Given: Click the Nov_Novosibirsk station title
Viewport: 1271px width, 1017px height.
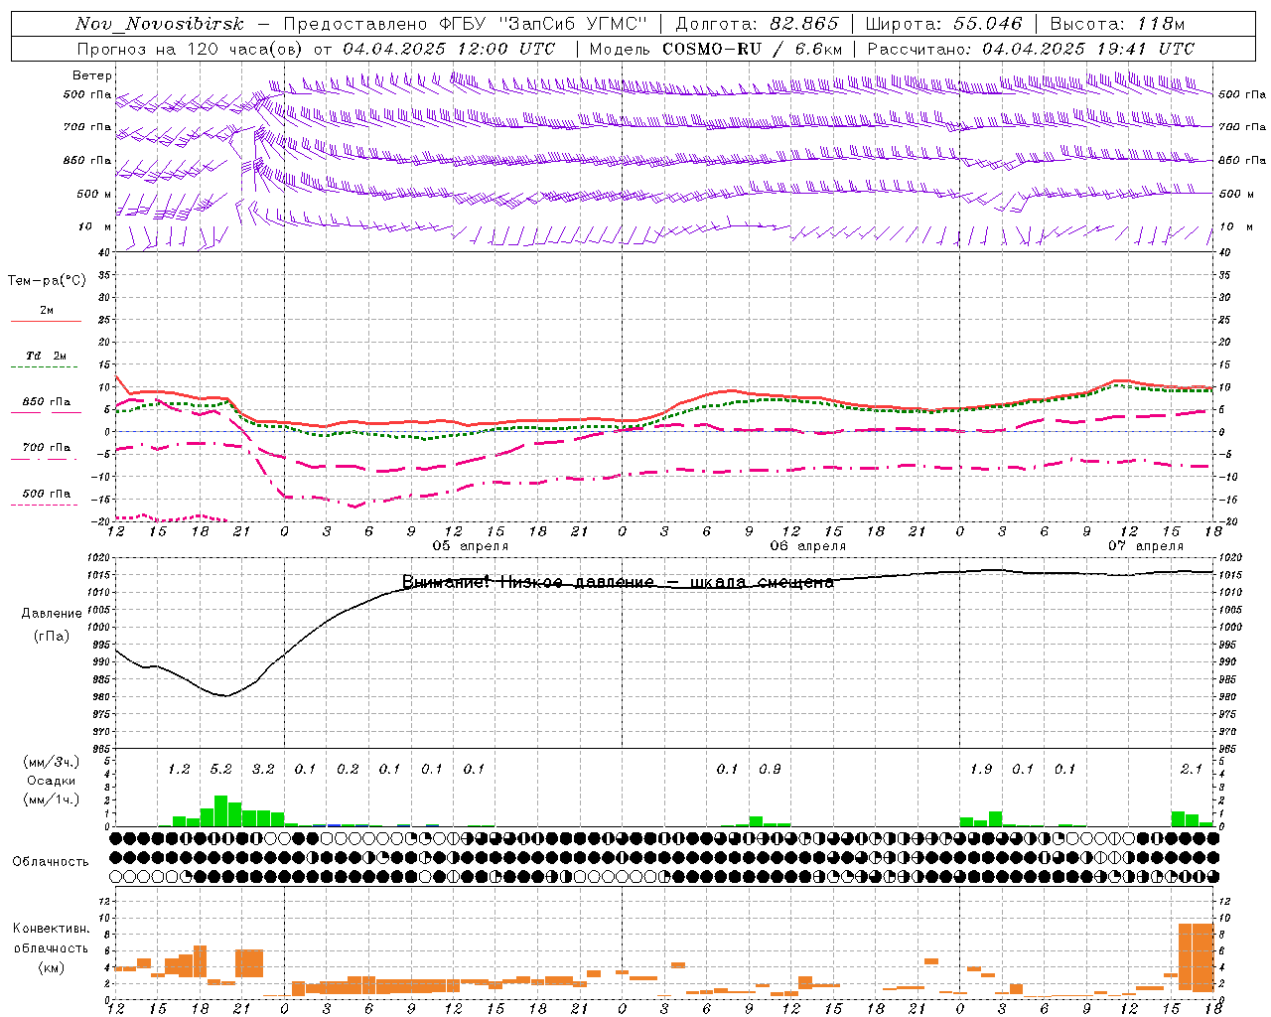Looking at the screenshot, I should [x=160, y=24].
